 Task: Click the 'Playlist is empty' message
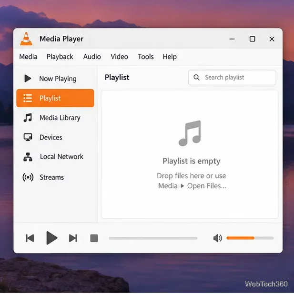click(192, 161)
